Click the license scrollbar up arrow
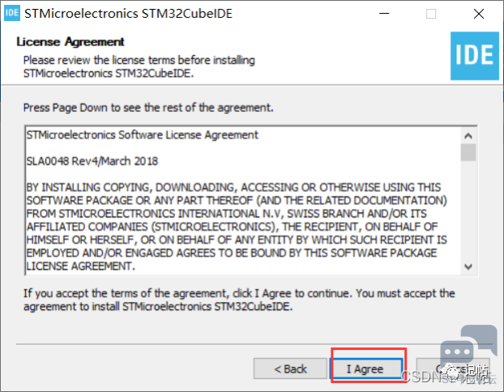The width and height of the screenshot is (504, 392). pos(468,136)
